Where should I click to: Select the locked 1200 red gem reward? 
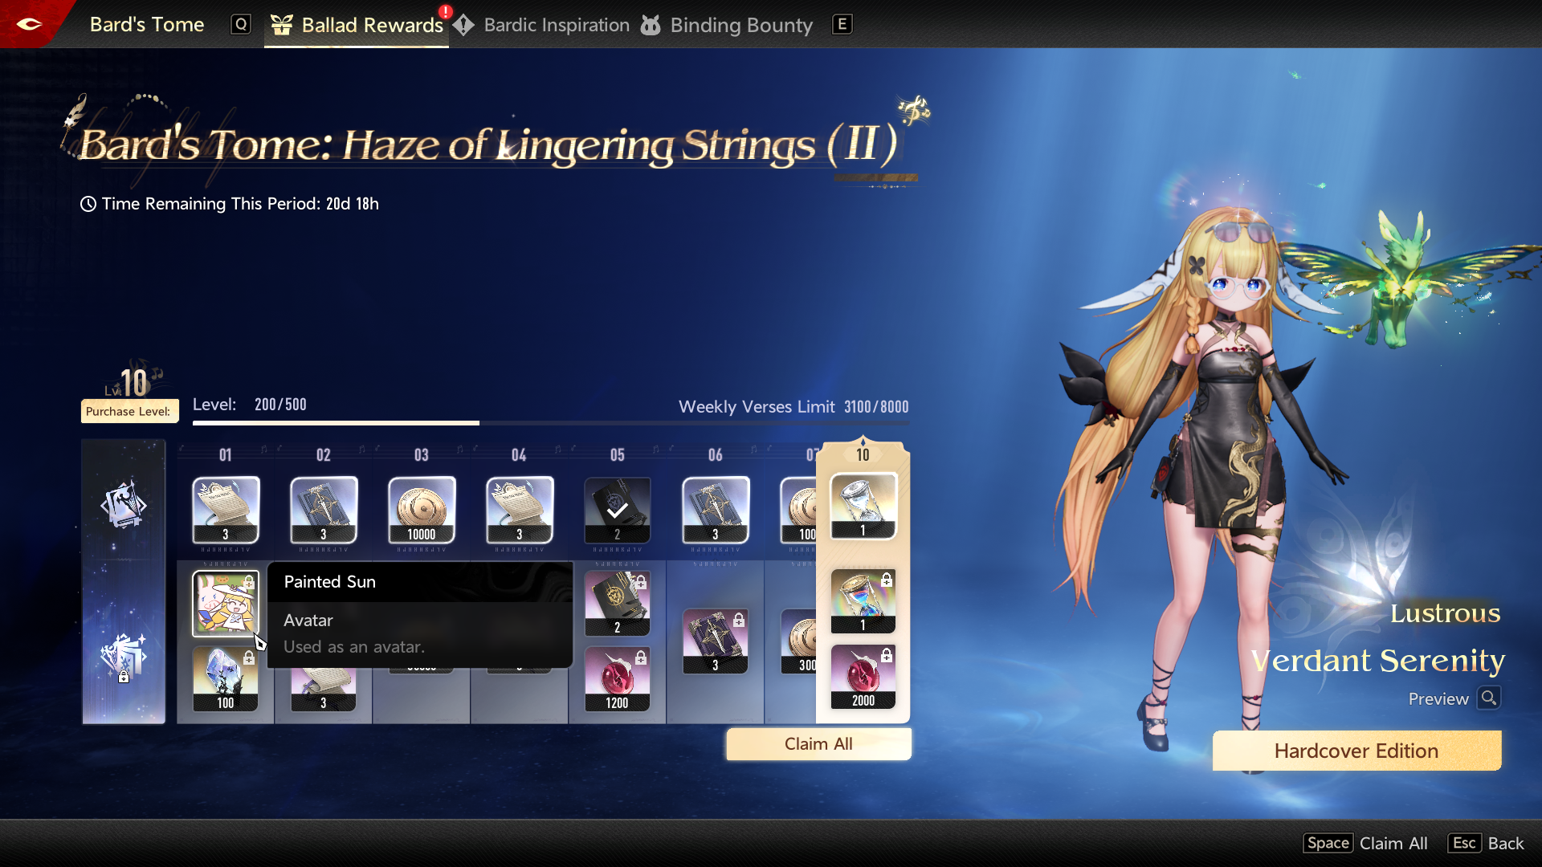[617, 679]
